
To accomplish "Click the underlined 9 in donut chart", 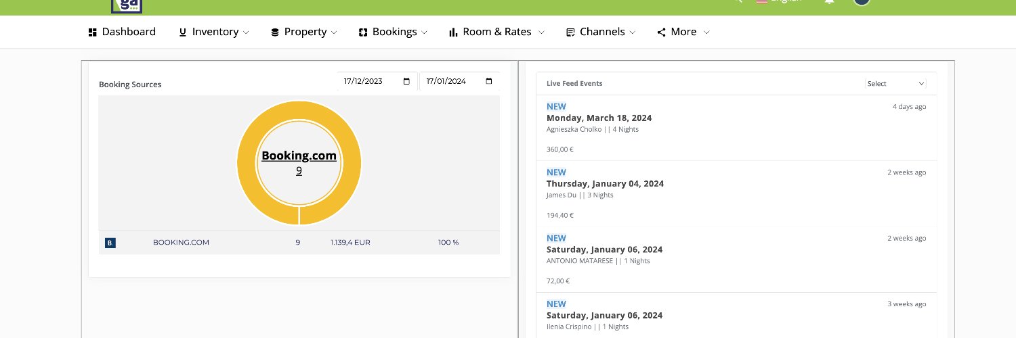I will click(x=299, y=171).
